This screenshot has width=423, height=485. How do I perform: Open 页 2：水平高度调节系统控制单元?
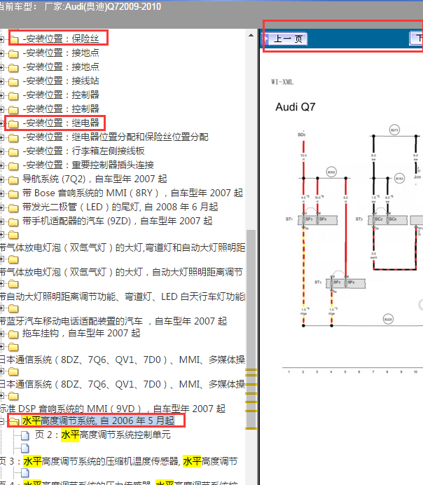102,435
